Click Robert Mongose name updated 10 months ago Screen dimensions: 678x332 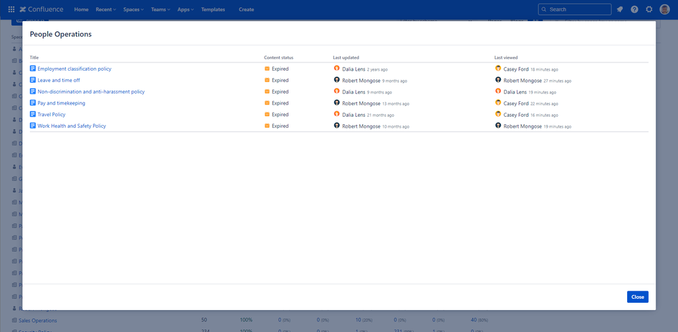click(361, 126)
